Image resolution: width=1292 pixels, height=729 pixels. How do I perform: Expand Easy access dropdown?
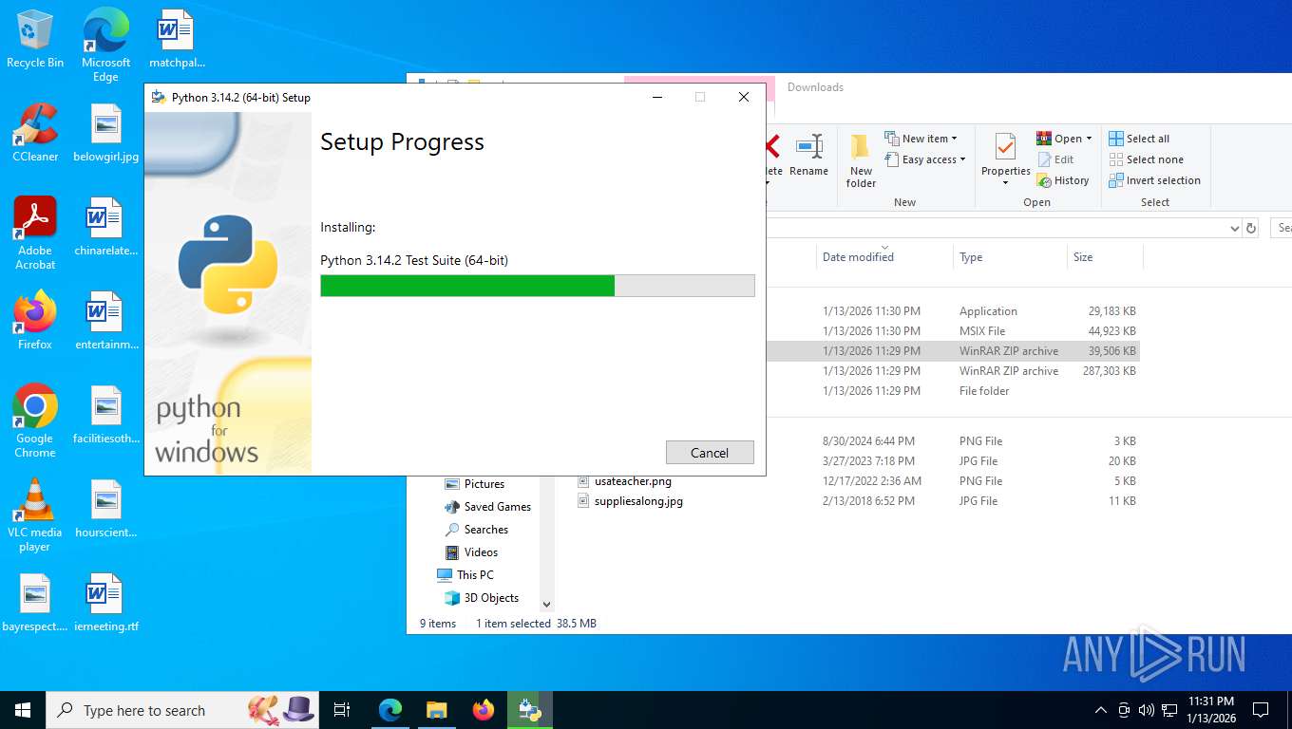click(924, 159)
